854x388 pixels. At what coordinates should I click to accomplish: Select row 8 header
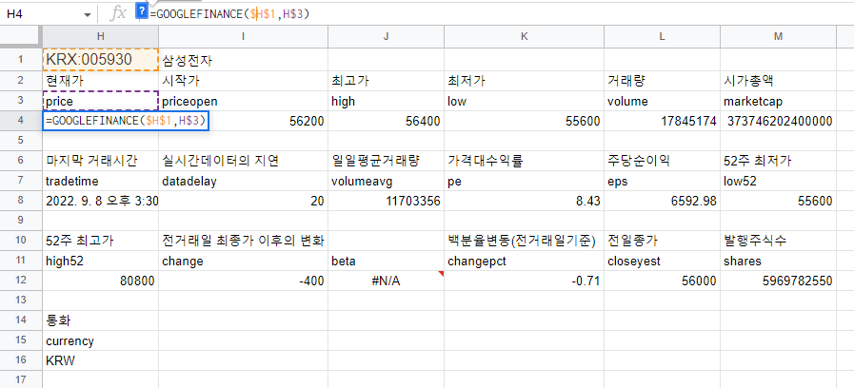(21, 201)
